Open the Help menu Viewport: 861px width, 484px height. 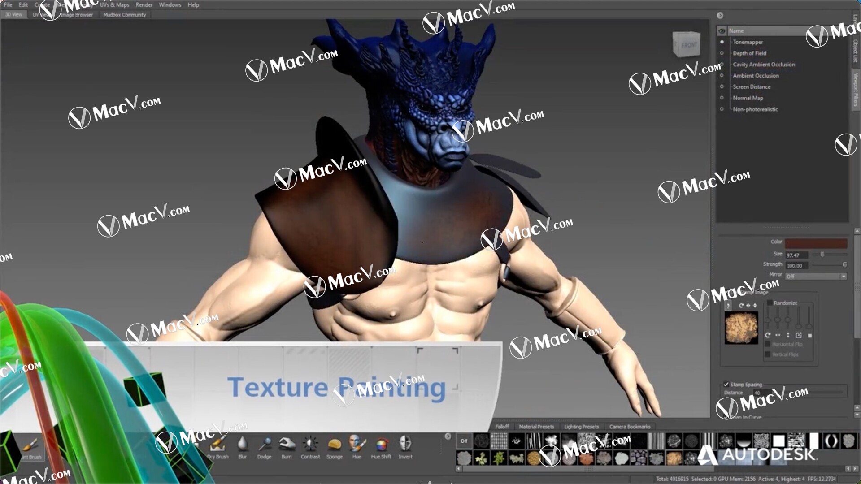pyautogui.click(x=193, y=5)
